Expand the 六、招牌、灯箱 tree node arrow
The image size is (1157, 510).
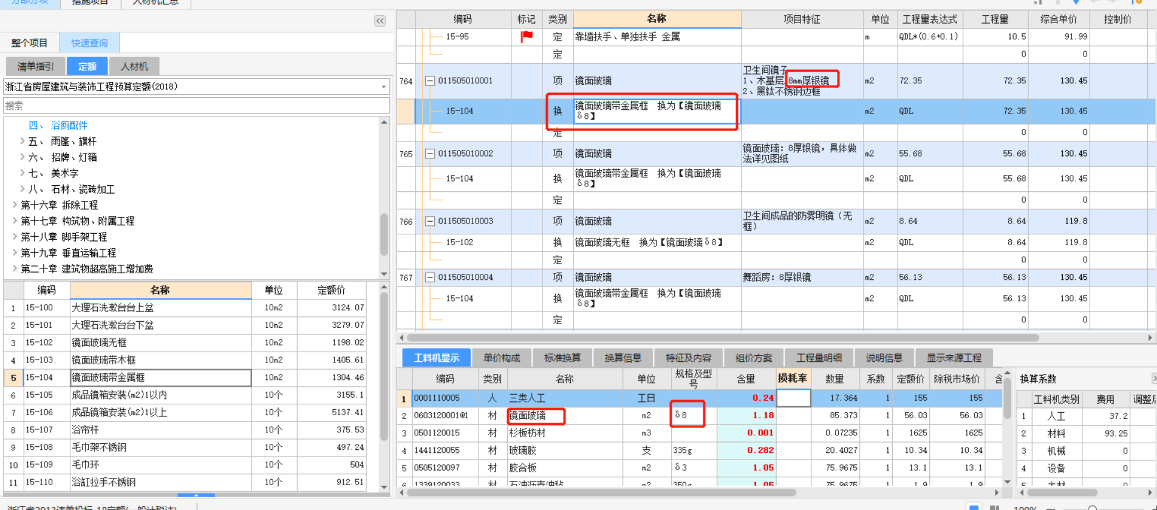(22, 157)
